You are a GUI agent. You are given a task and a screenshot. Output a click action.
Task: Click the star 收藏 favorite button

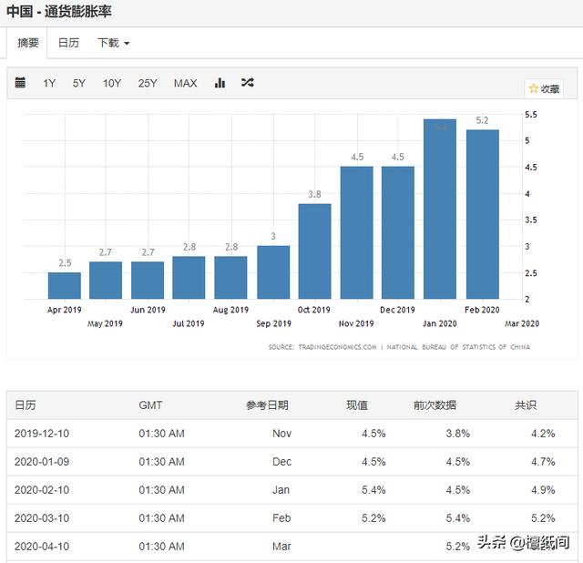click(544, 88)
